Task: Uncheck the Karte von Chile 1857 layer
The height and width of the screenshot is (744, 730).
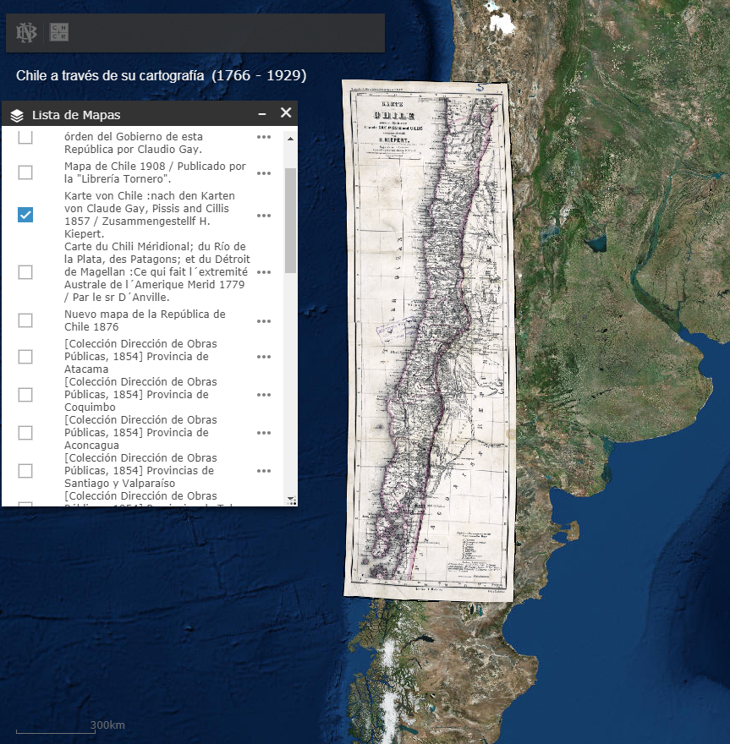Action: (25, 215)
